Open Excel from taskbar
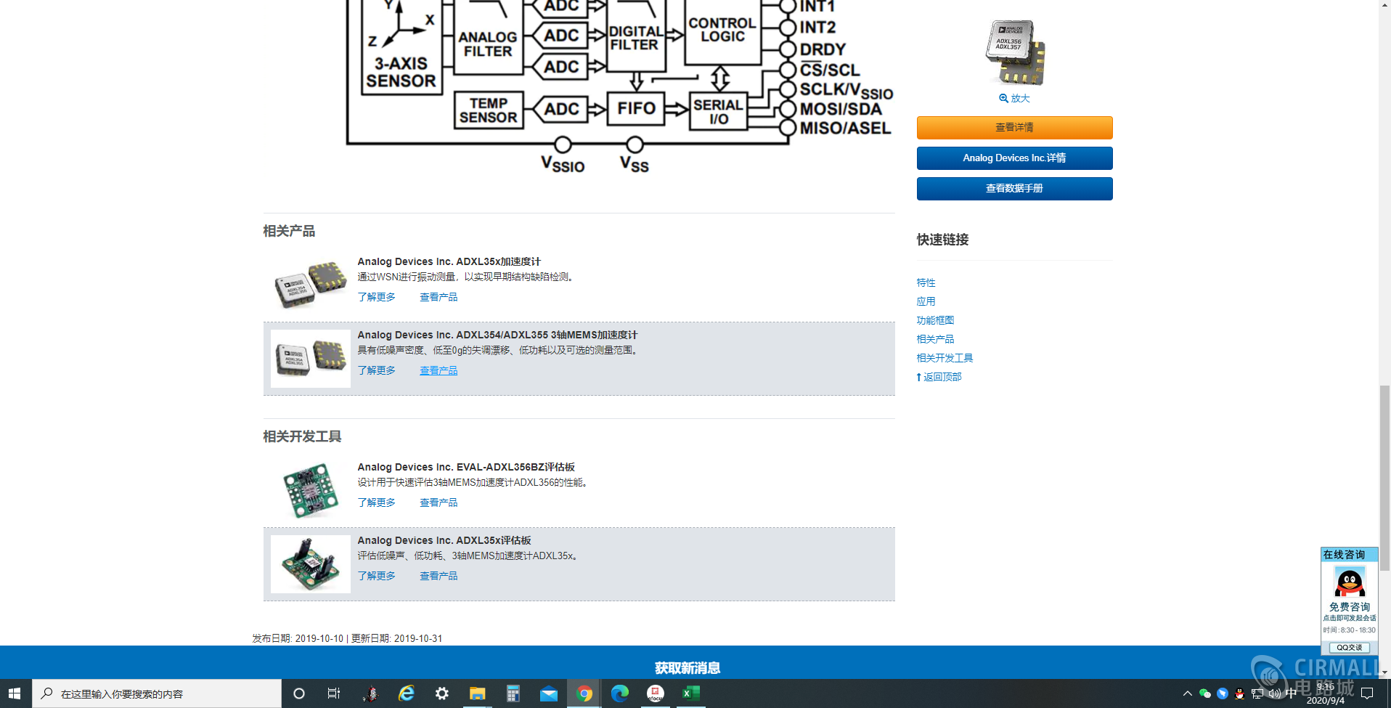This screenshot has height=708, width=1391. [691, 693]
